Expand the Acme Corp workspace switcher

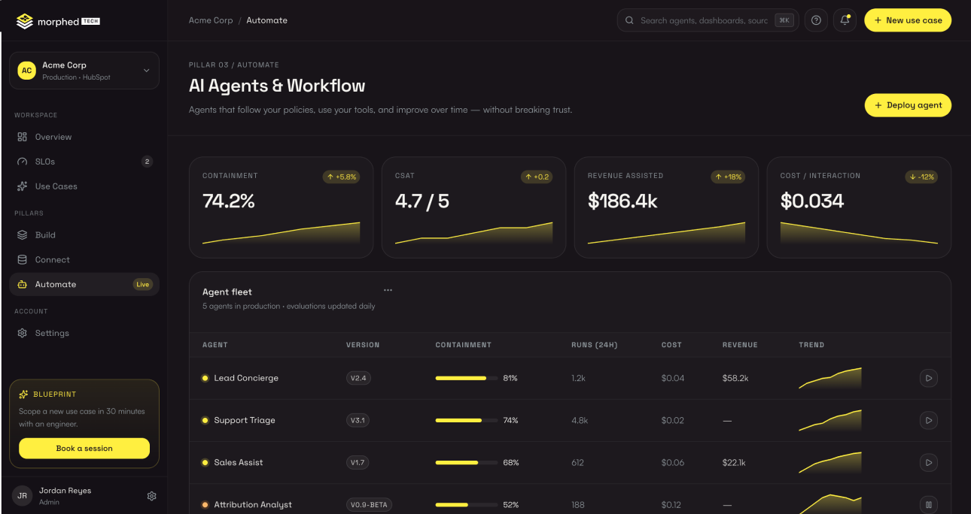click(x=84, y=71)
